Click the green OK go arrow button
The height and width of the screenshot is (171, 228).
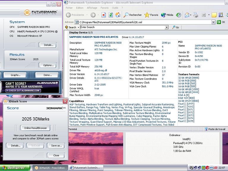tap(219, 22)
